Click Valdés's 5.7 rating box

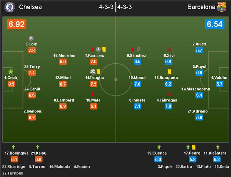[x=219, y=84]
